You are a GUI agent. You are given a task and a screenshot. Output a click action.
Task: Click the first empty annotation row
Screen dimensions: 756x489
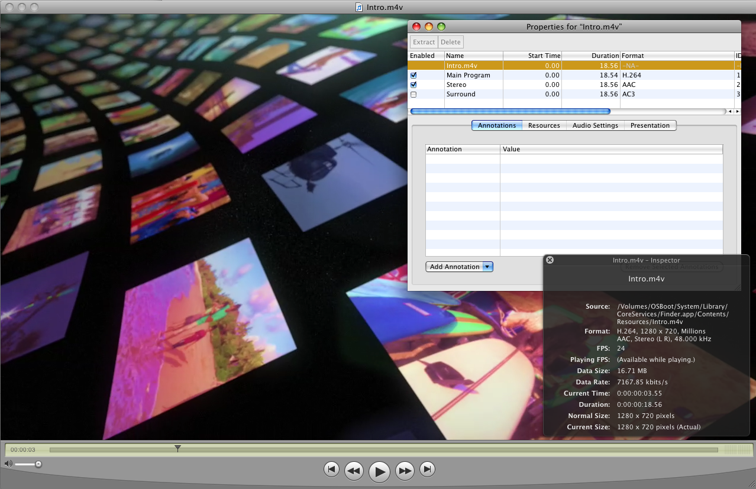coord(574,159)
